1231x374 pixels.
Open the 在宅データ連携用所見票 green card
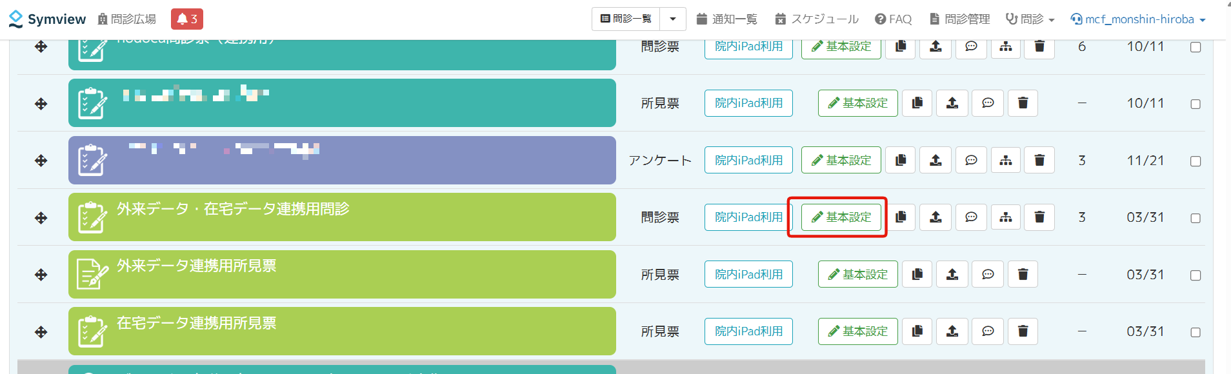342,331
